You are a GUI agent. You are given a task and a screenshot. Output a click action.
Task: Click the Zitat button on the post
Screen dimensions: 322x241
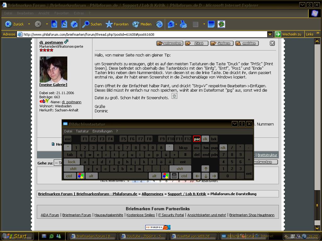(197, 43)
